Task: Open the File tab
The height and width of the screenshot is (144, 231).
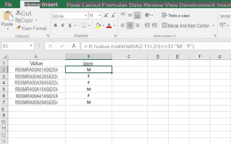Action: 8,5
